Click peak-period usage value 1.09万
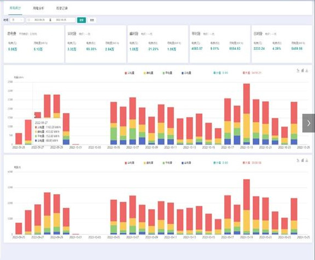The image size is (315, 260). [172, 49]
